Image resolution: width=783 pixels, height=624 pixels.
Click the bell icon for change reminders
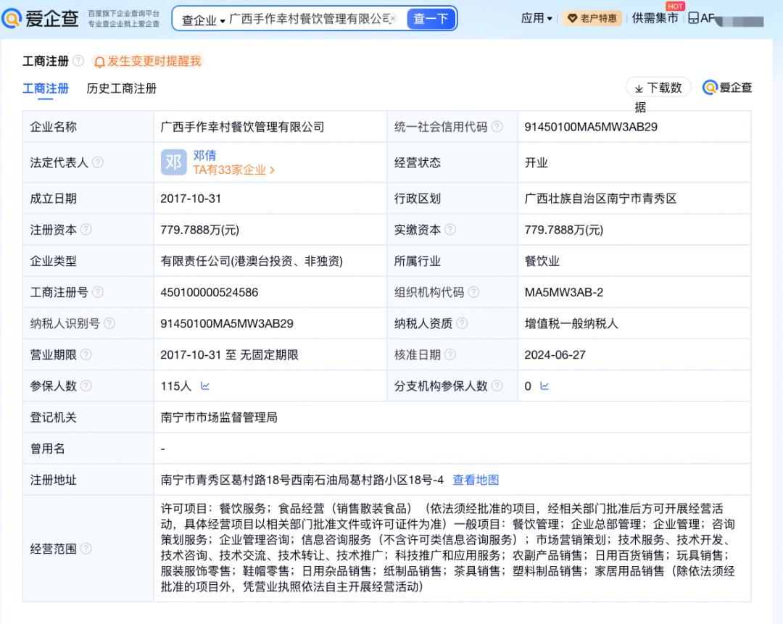click(99, 62)
